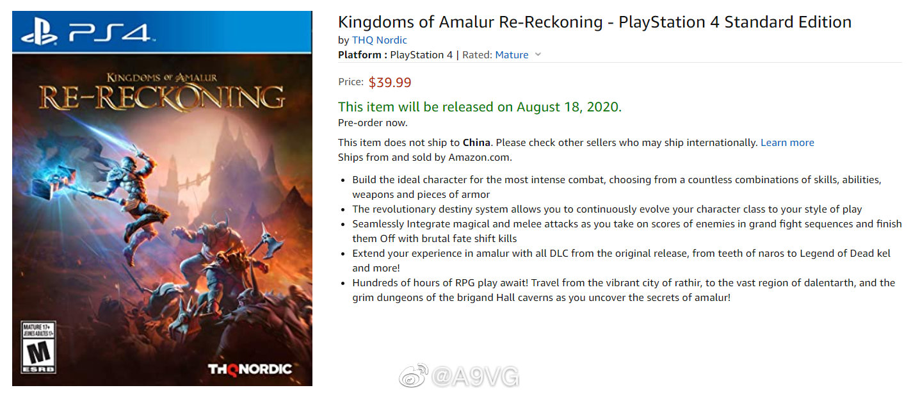Click the PlayStation 4 platform label
Image resolution: width=920 pixels, height=397 pixels.
(x=421, y=55)
